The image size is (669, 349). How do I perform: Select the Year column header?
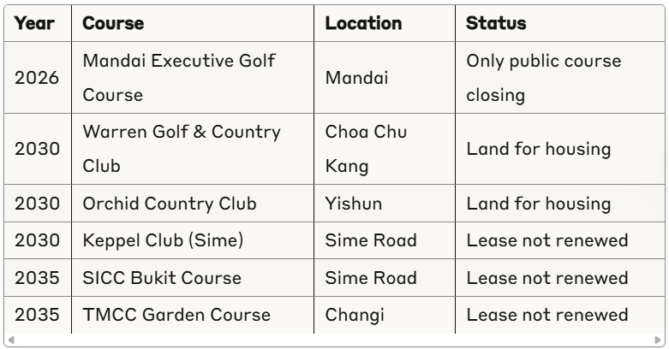click(x=34, y=23)
